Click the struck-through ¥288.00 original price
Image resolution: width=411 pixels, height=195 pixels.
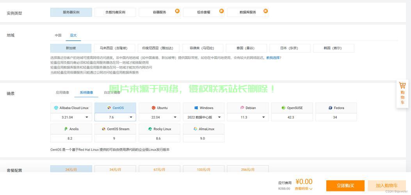click(x=284, y=188)
